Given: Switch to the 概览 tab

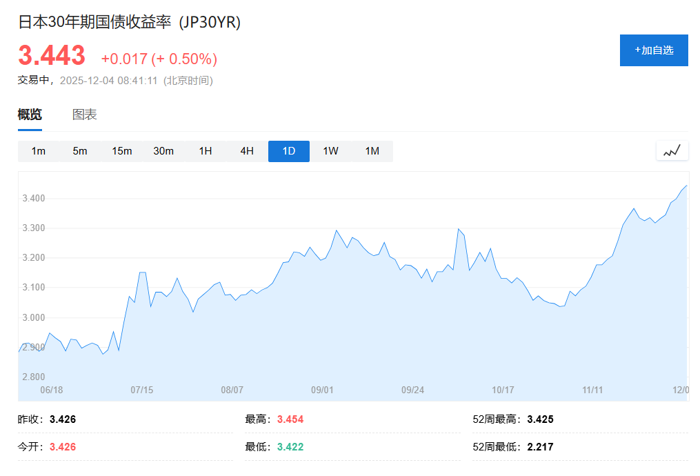Looking at the screenshot, I should pyautogui.click(x=29, y=114).
